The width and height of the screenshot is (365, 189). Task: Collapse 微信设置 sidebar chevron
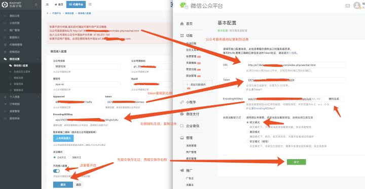(38, 59)
